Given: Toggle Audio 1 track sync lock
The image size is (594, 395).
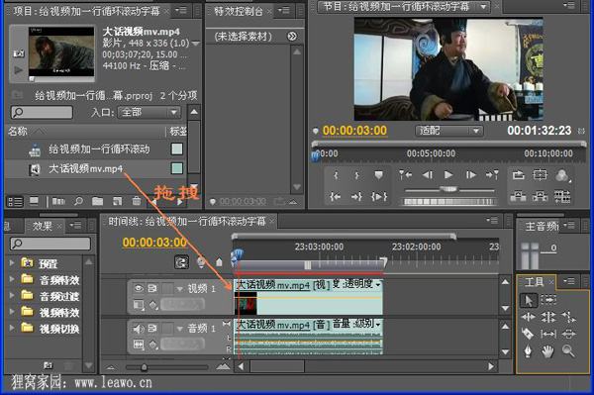Looking at the screenshot, I should click(152, 329).
